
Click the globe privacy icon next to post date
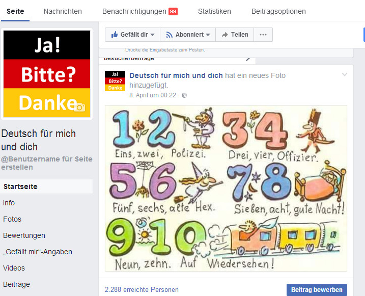[184, 95]
